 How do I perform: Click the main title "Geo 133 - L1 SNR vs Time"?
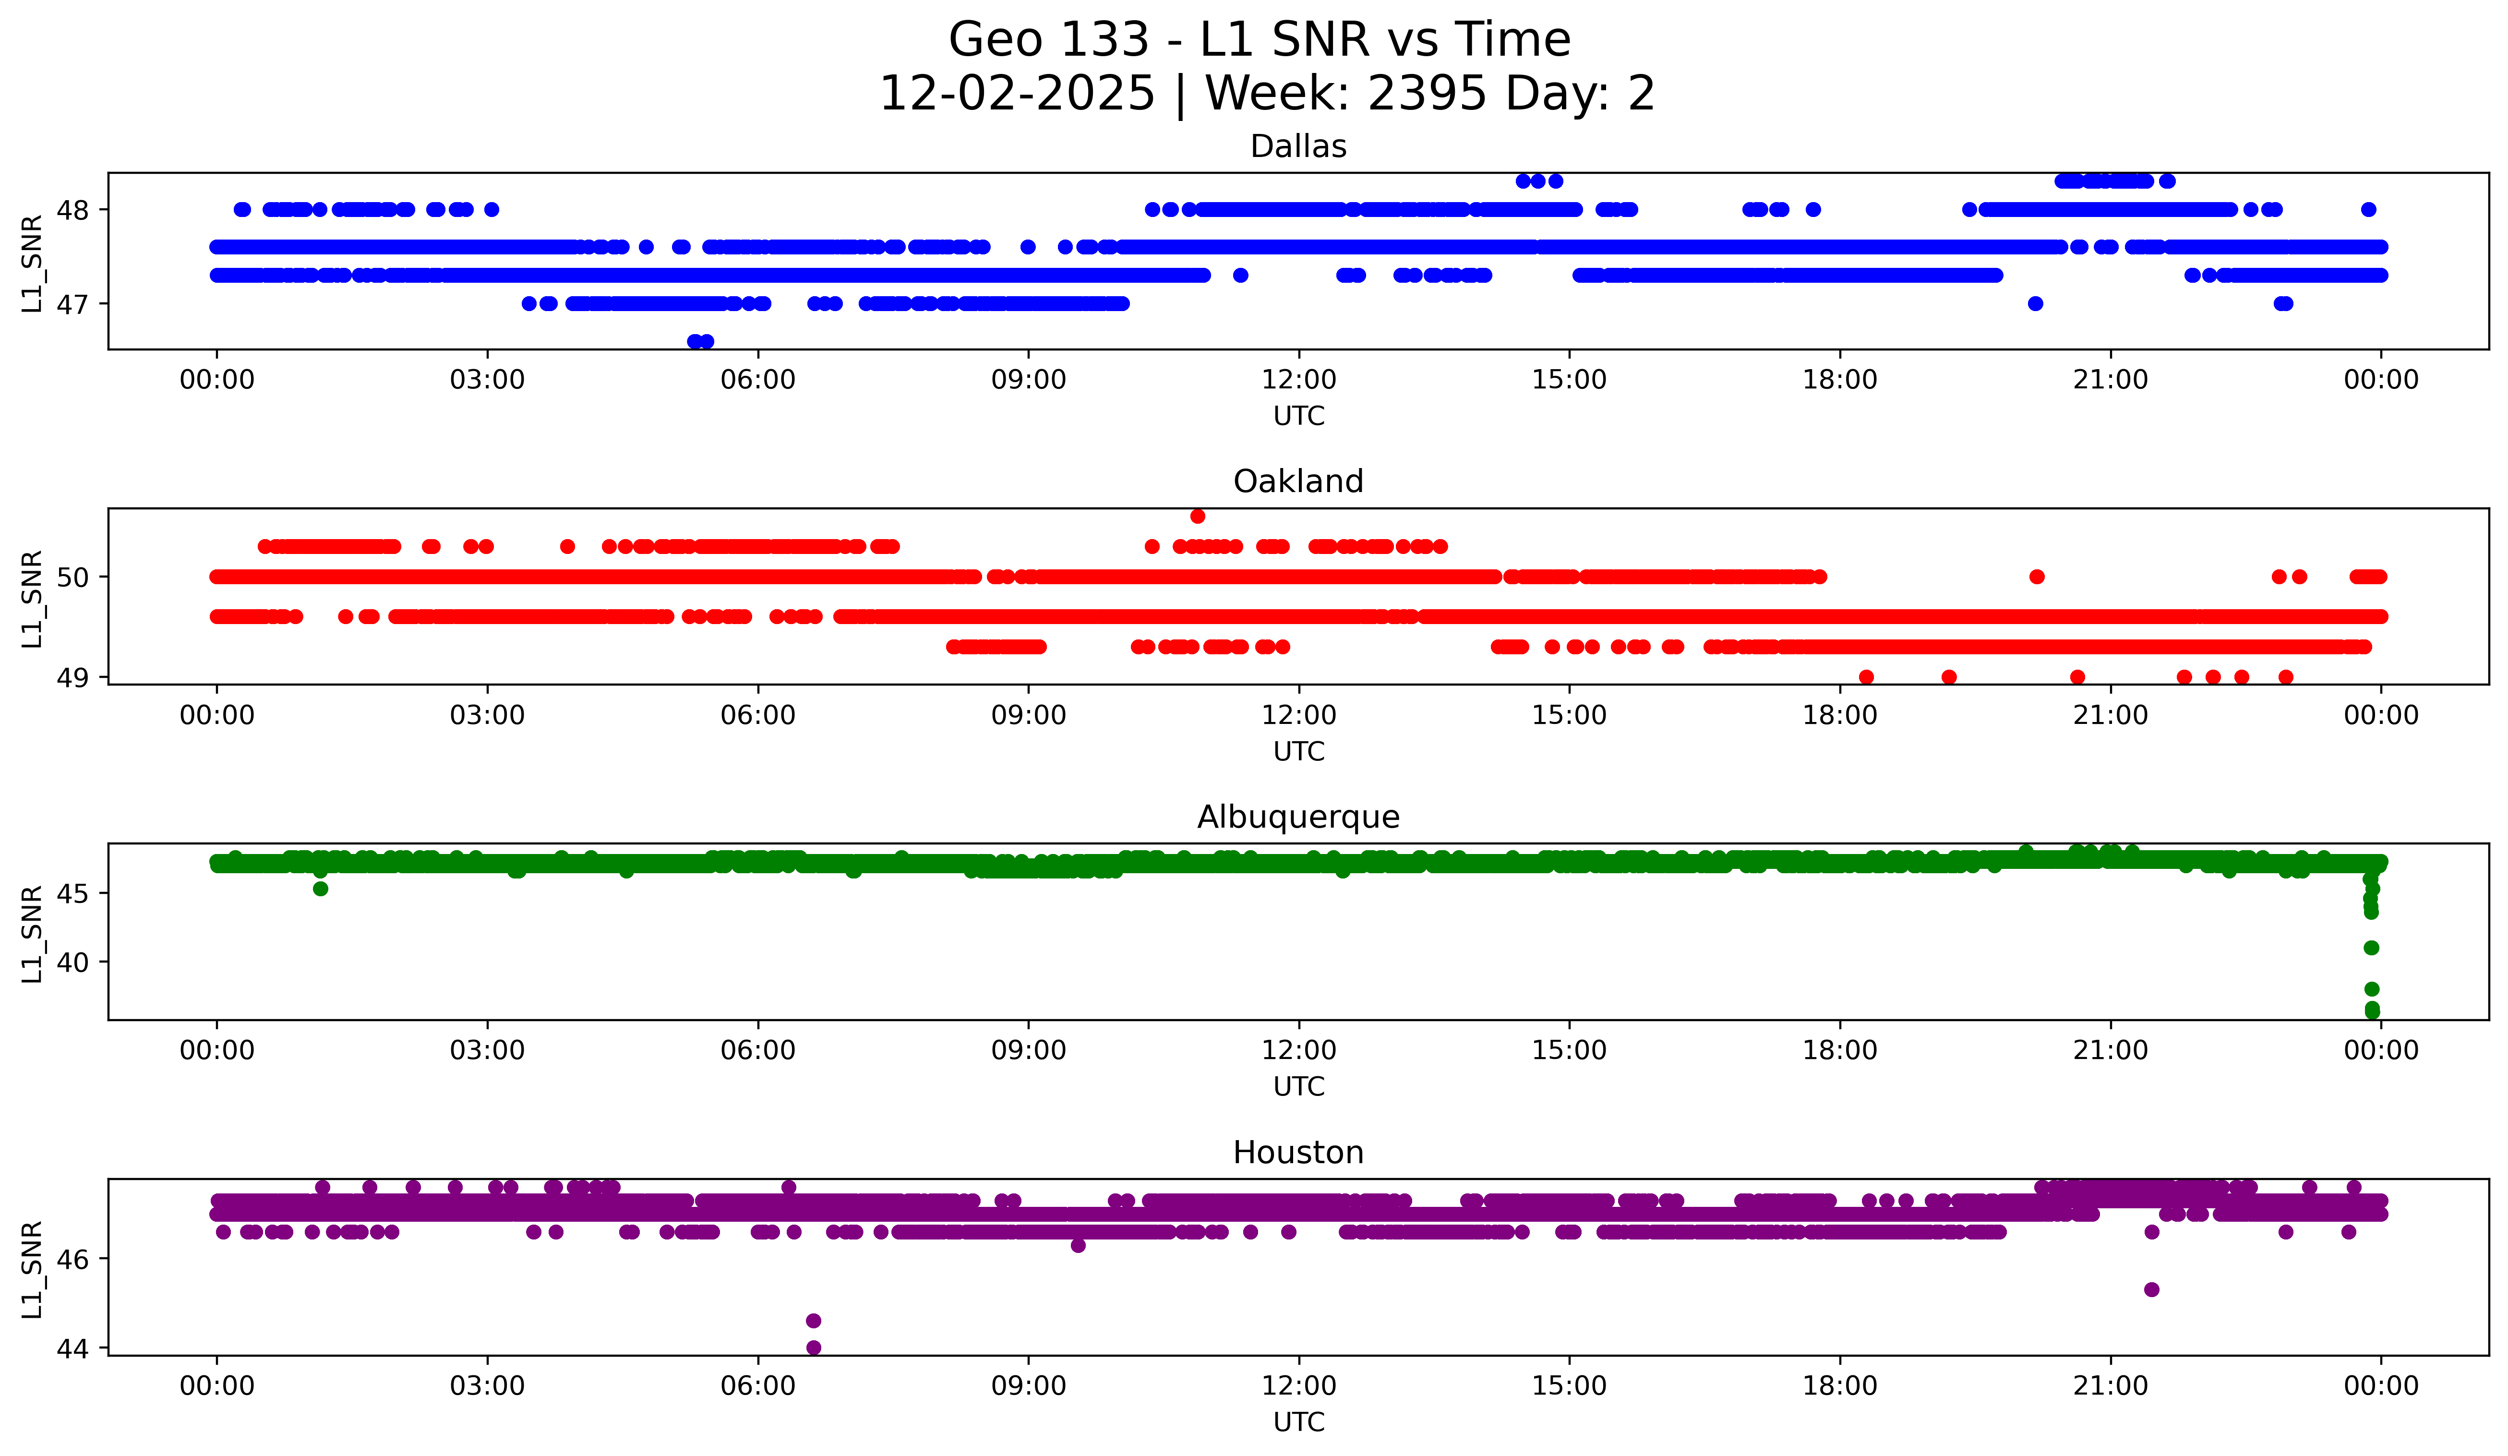1259,41
